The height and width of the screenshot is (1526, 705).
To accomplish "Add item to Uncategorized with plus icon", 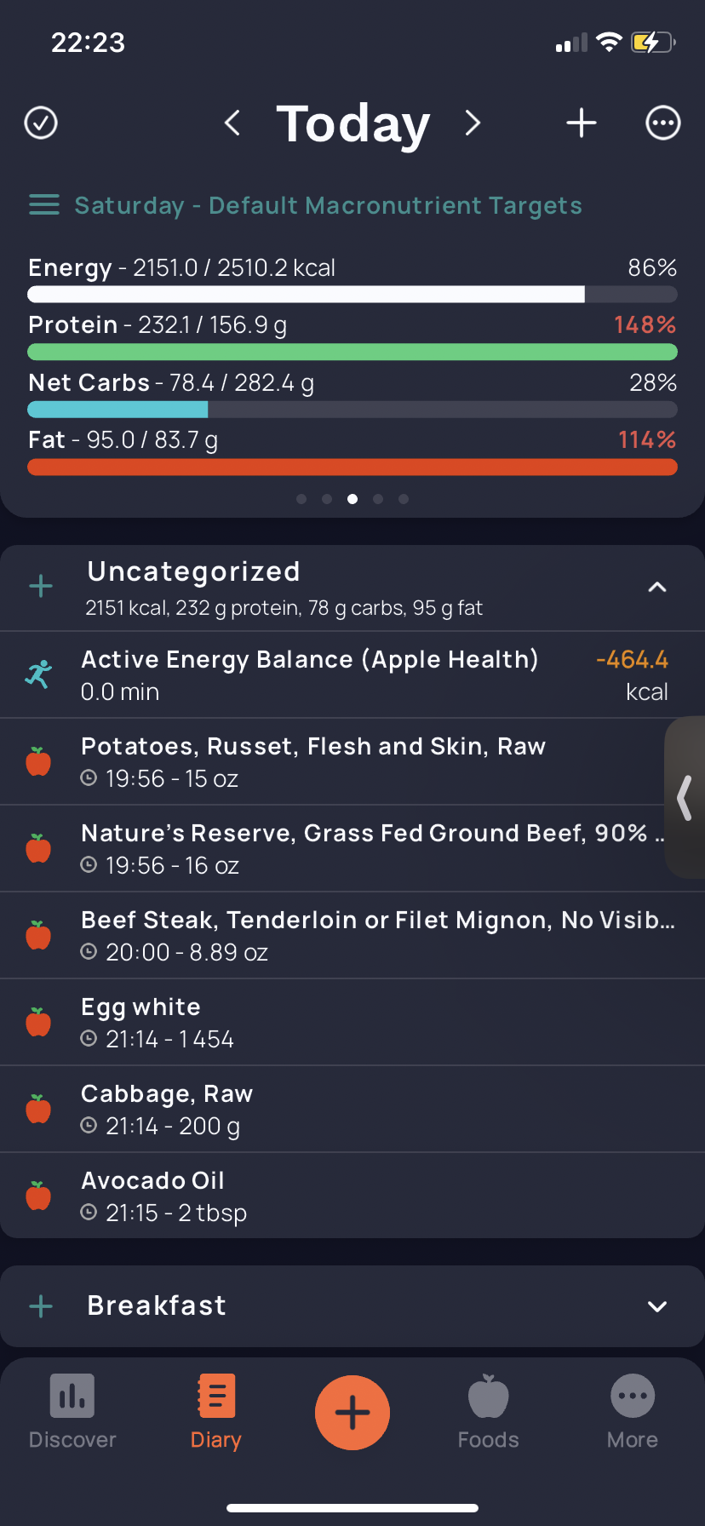I will [x=41, y=586].
